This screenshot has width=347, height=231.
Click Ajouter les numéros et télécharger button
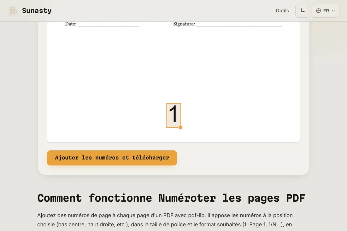point(112,158)
